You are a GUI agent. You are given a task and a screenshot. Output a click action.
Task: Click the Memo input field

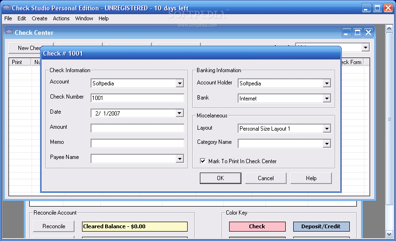click(x=137, y=143)
